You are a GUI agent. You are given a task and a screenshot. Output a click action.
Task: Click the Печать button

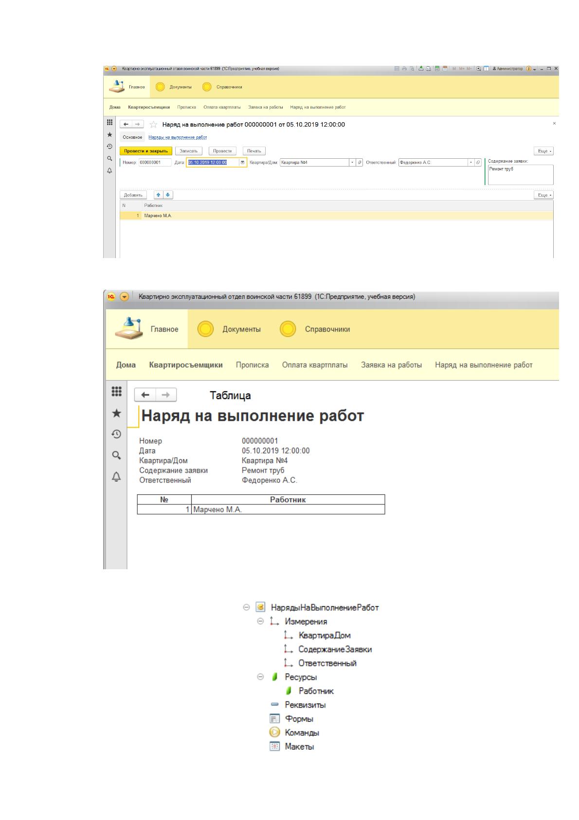pyautogui.click(x=254, y=151)
